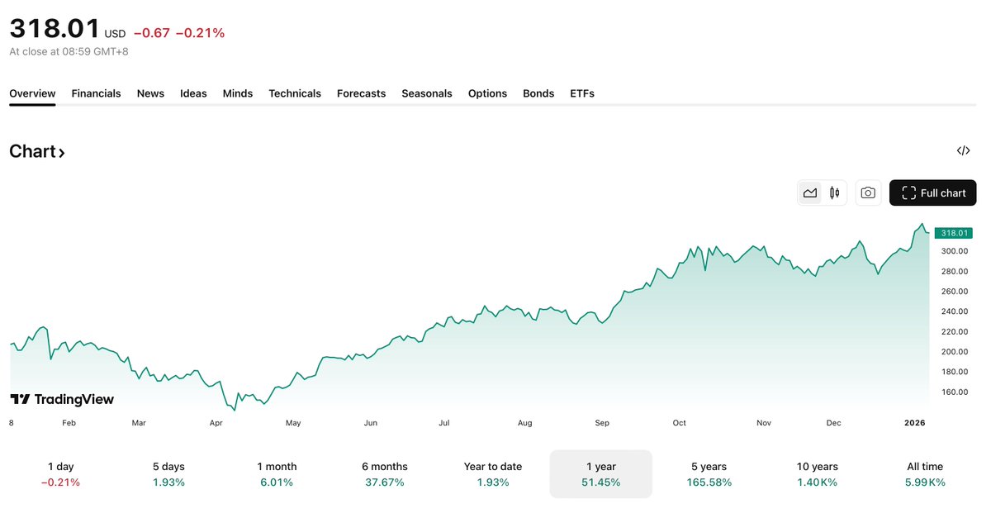Open the Chart heading link
This screenshot has height=518, width=991.
click(x=36, y=151)
